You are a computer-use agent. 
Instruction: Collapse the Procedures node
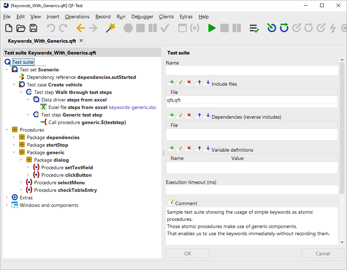[x=6, y=130]
